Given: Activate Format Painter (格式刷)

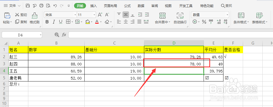Looking at the screenshot, I should click(x=35, y=15).
